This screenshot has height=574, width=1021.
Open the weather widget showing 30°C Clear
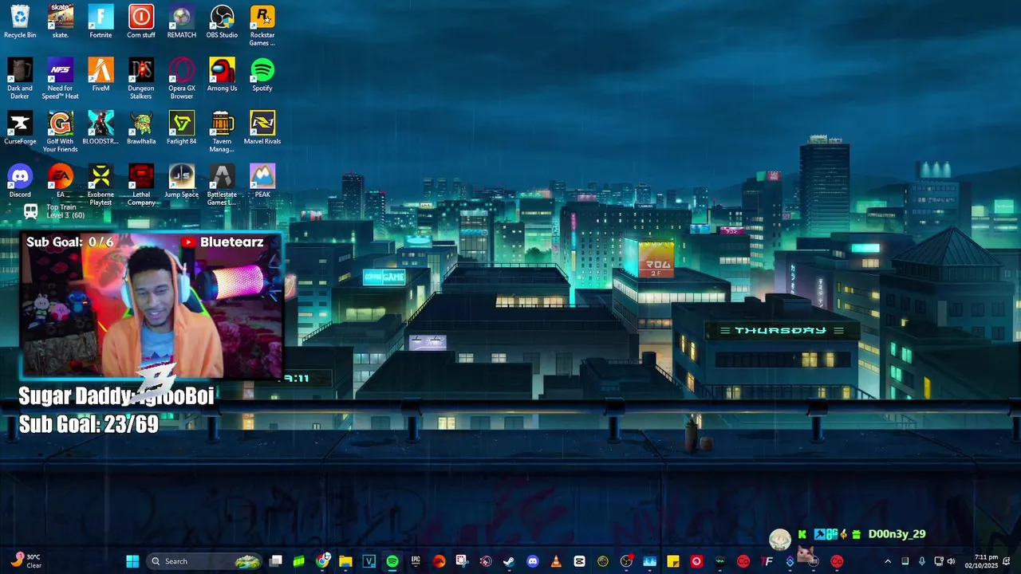(x=26, y=561)
